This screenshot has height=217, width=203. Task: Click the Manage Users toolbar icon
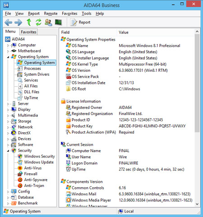[x=48, y=22]
